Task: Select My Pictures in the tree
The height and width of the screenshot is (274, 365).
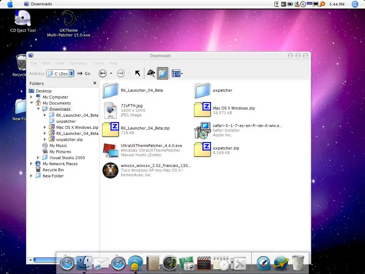Action: pos(60,151)
